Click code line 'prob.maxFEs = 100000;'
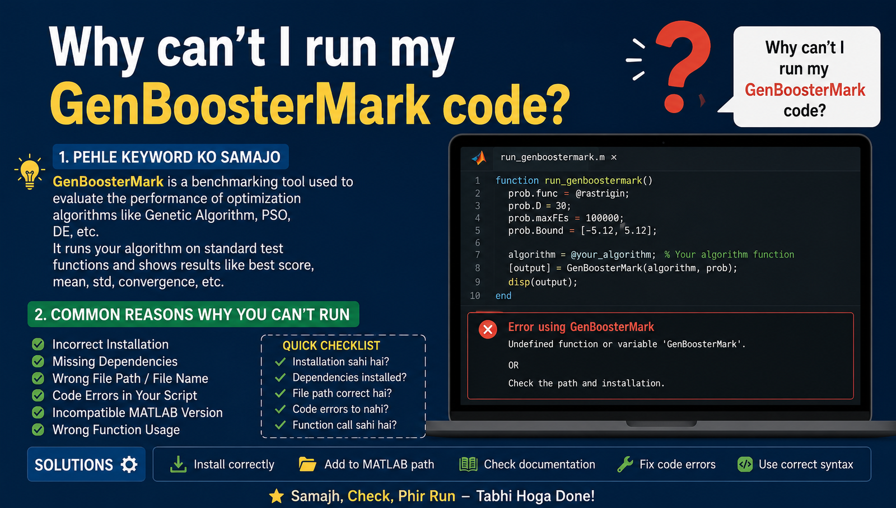Image resolution: width=896 pixels, height=508 pixels. pyautogui.click(x=566, y=218)
